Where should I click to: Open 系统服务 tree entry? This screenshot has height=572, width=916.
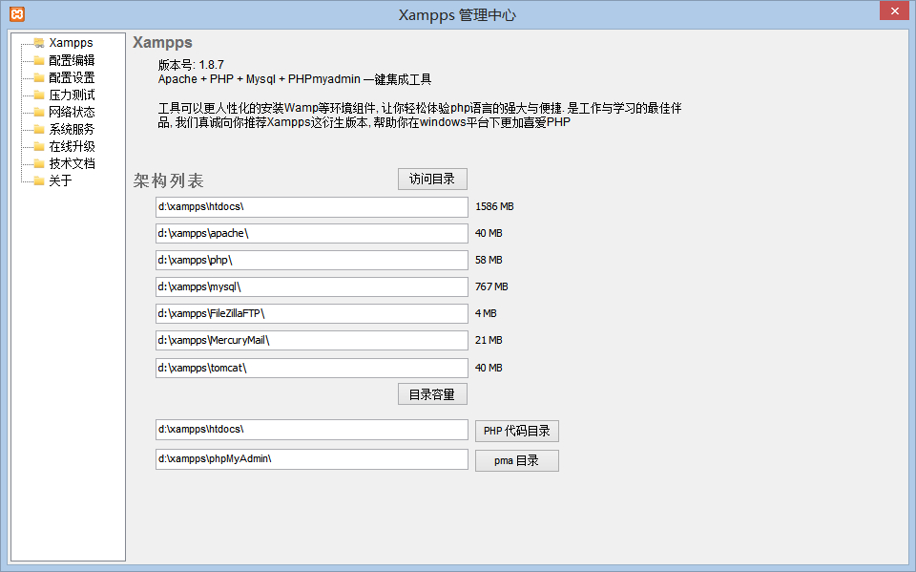[72, 129]
